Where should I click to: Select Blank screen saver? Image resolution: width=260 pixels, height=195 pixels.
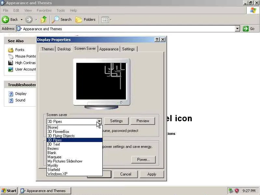click(75, 153)
